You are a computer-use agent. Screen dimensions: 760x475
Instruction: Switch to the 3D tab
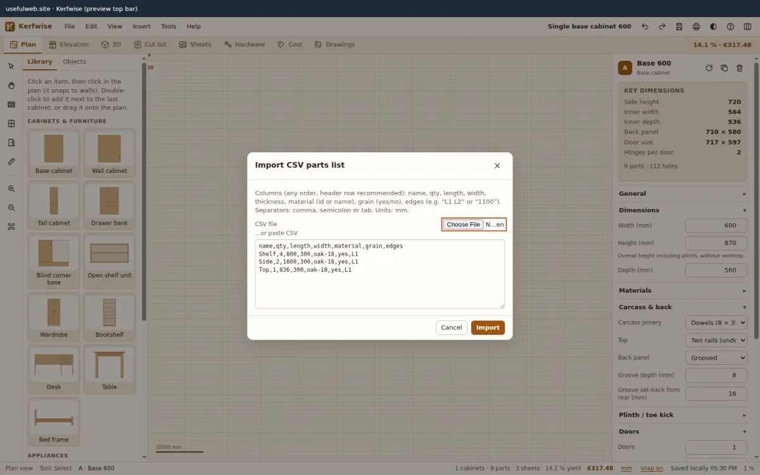[x=111, y=44]
